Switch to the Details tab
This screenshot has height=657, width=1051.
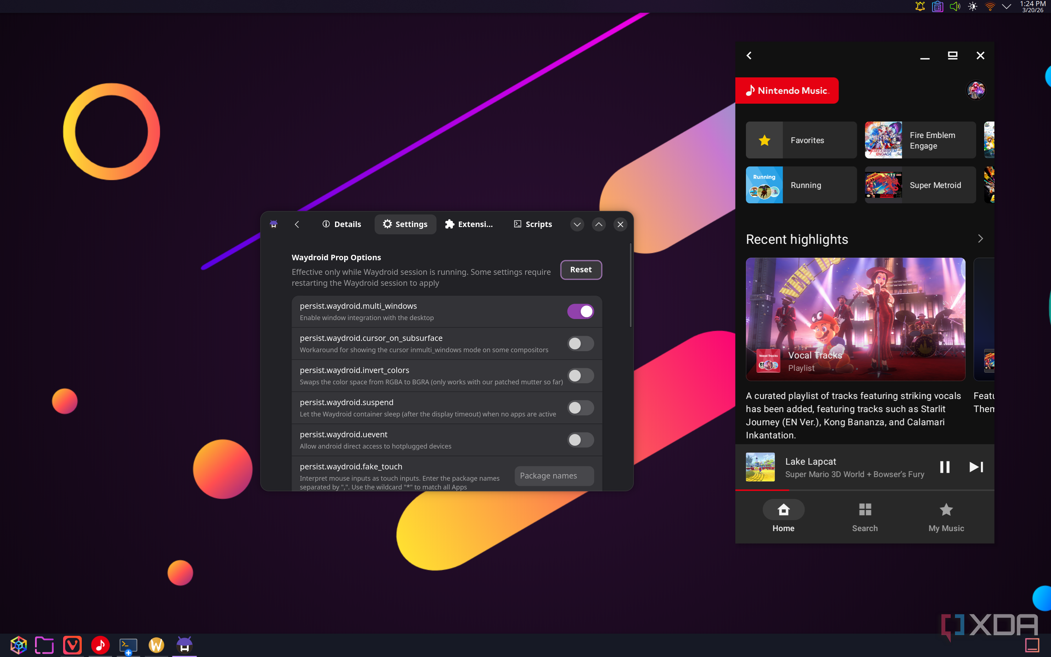point(342,224)
